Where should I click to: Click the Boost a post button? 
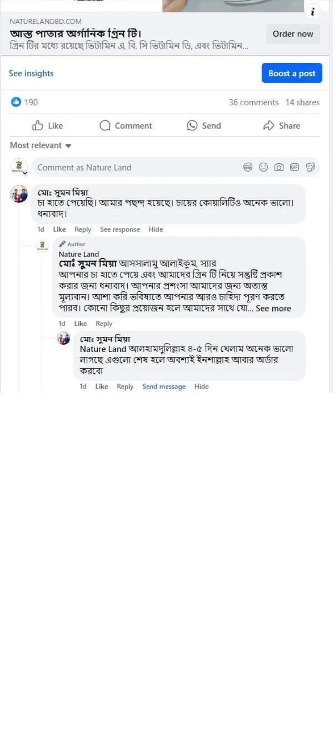pyautogui.click(x=291, y=73)
